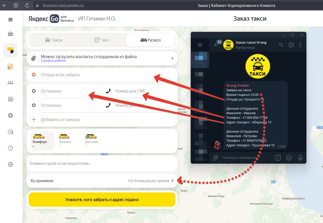Open help question mark icon

pos(10,148)
